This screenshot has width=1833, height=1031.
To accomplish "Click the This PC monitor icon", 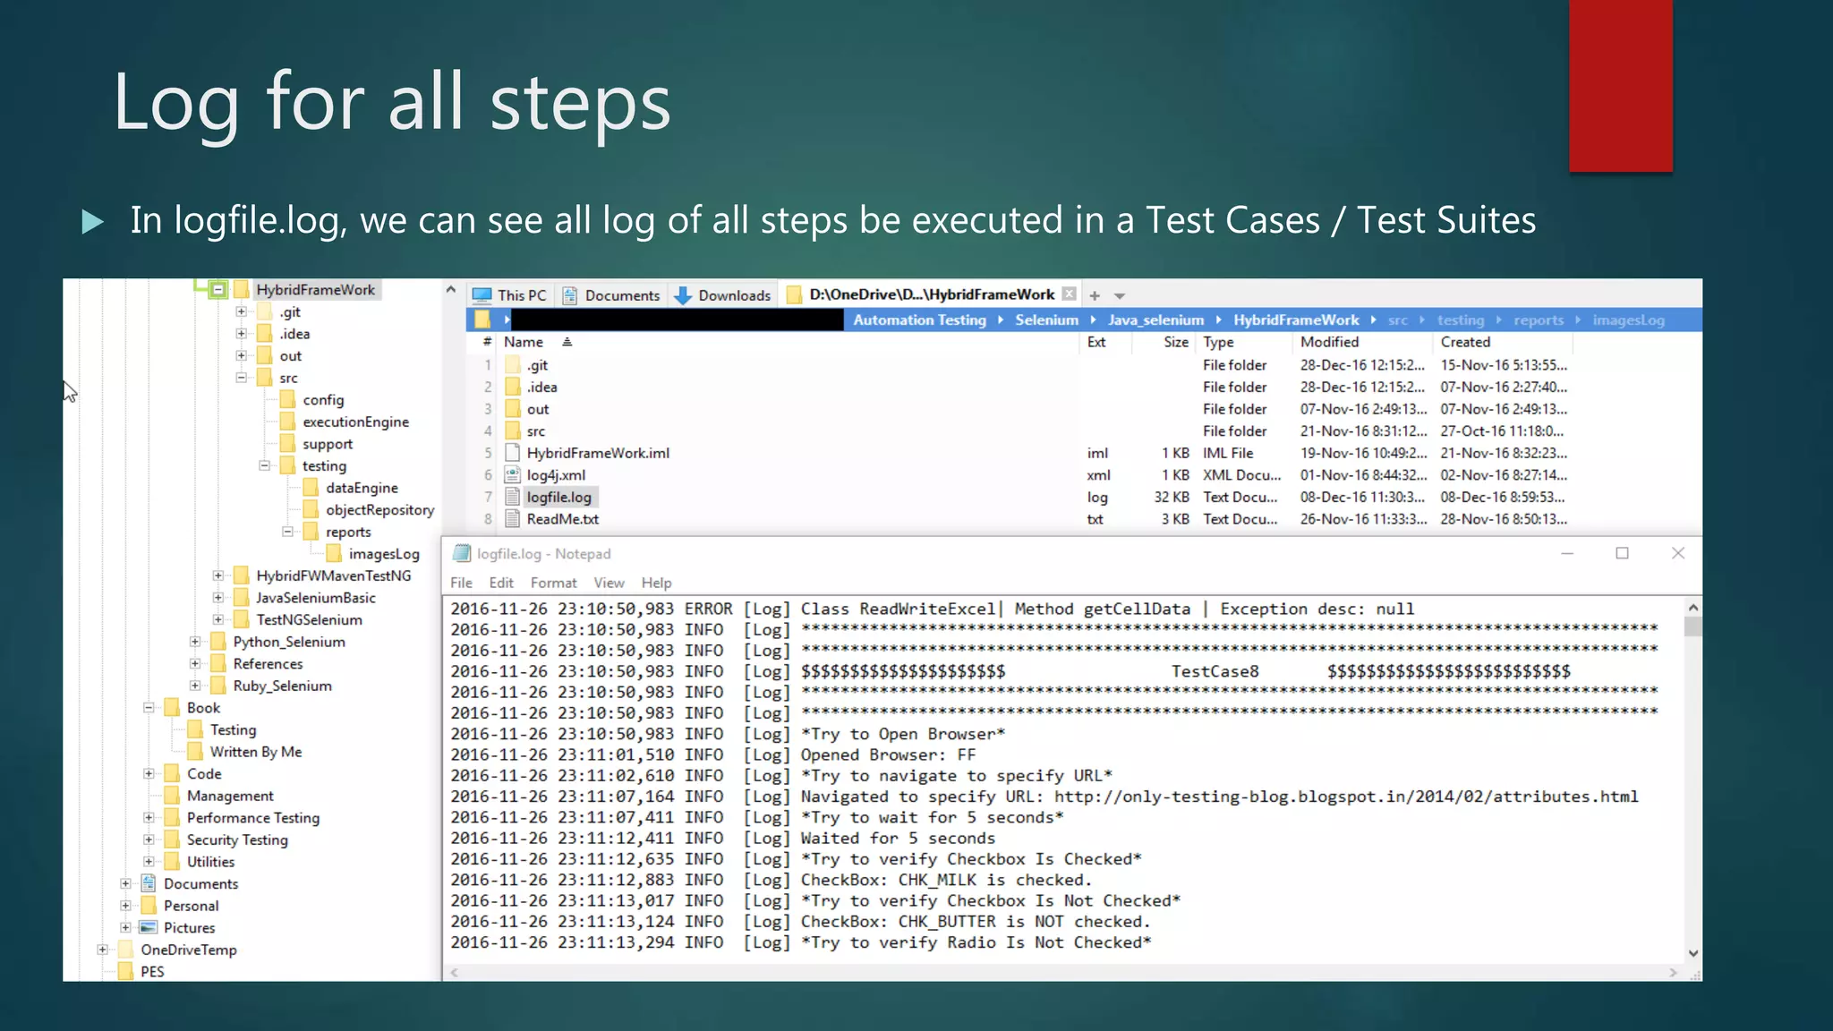I will click(482, 295).
